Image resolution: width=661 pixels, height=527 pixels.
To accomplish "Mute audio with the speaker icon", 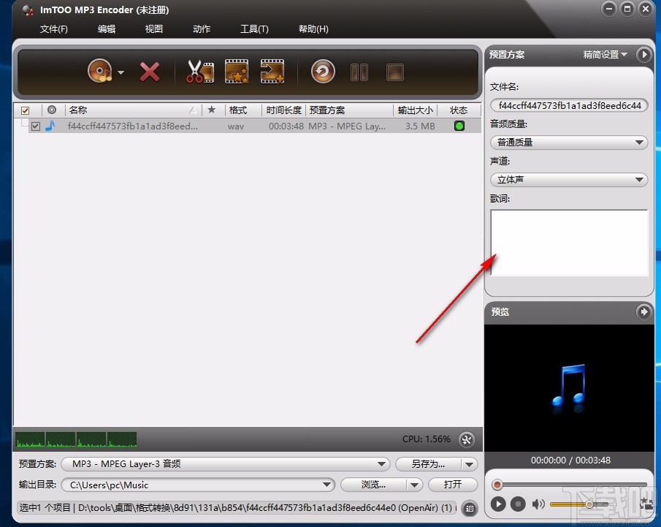I will (x=538, y=504).
